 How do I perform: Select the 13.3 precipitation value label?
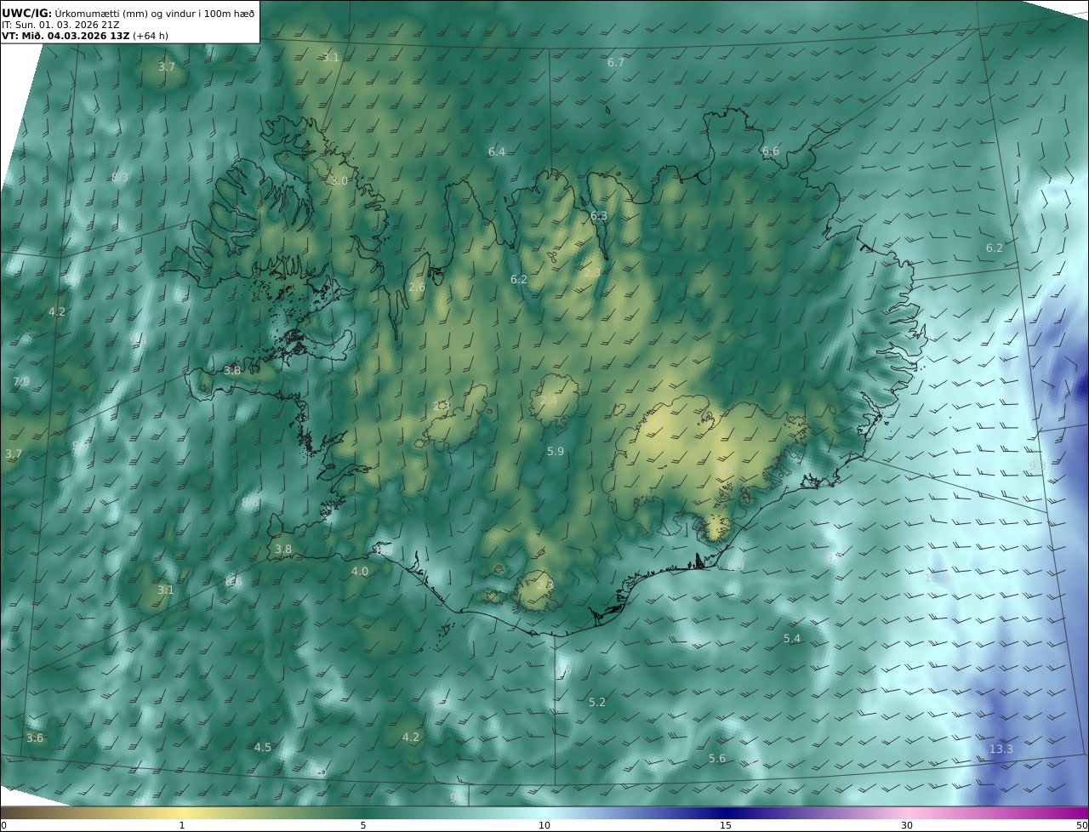click(1001, 749)
